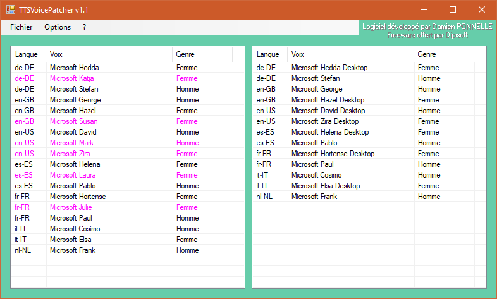Sort left list by Genre column header
497x299 pixels.
tap(202, 54)
